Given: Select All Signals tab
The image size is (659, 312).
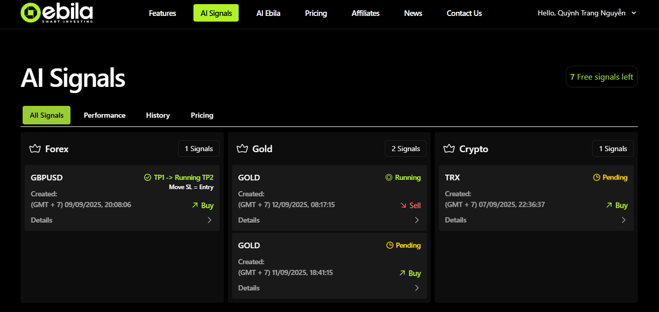Looking at the screenshot, I should click(x=47, y=115).
